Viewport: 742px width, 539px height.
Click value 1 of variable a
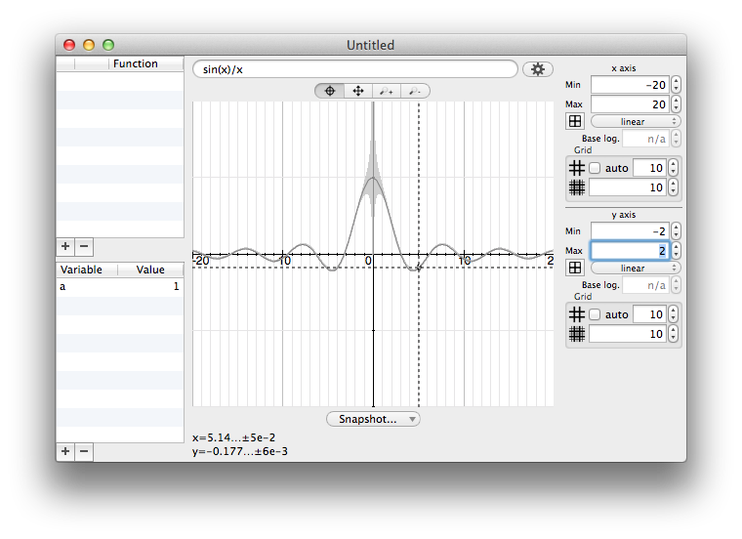click(176, 287)
